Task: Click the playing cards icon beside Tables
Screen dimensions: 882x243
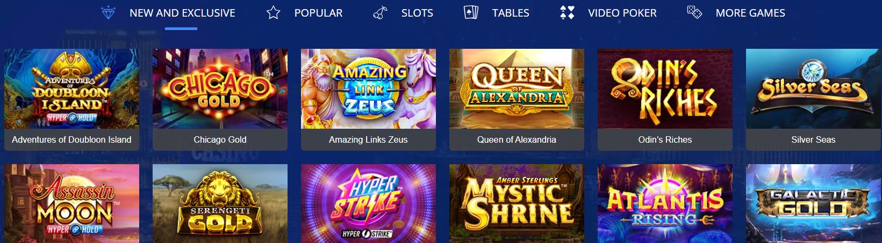Action: click(471, 12)
